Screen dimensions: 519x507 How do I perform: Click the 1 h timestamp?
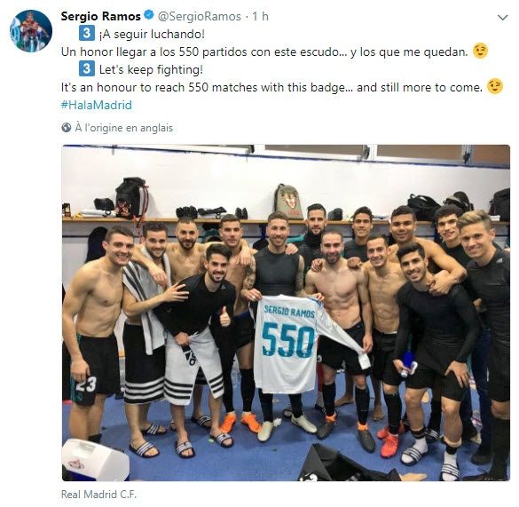261,16
